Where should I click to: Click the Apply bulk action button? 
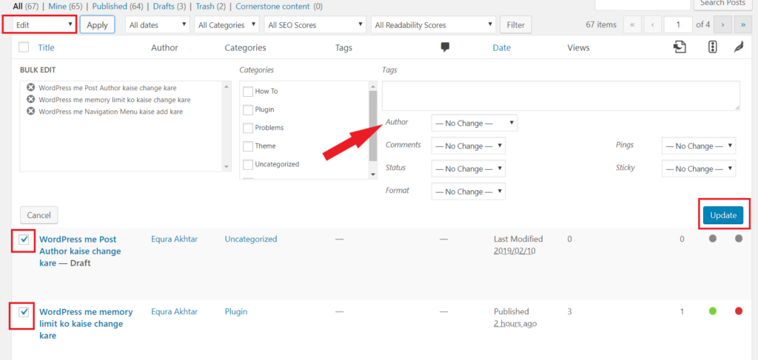point(97,24)
